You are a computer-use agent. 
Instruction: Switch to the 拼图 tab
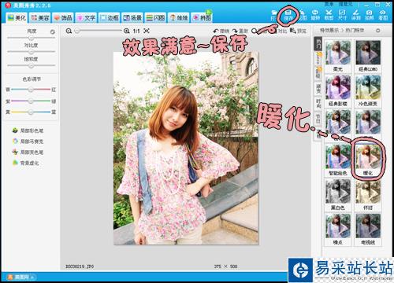(x=202, y=17)
